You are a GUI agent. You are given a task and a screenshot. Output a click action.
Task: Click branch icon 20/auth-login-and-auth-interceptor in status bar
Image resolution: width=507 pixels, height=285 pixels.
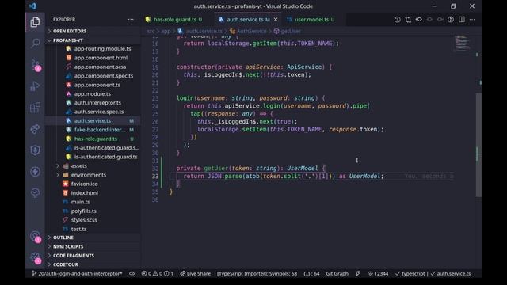[x=77, y=273]
